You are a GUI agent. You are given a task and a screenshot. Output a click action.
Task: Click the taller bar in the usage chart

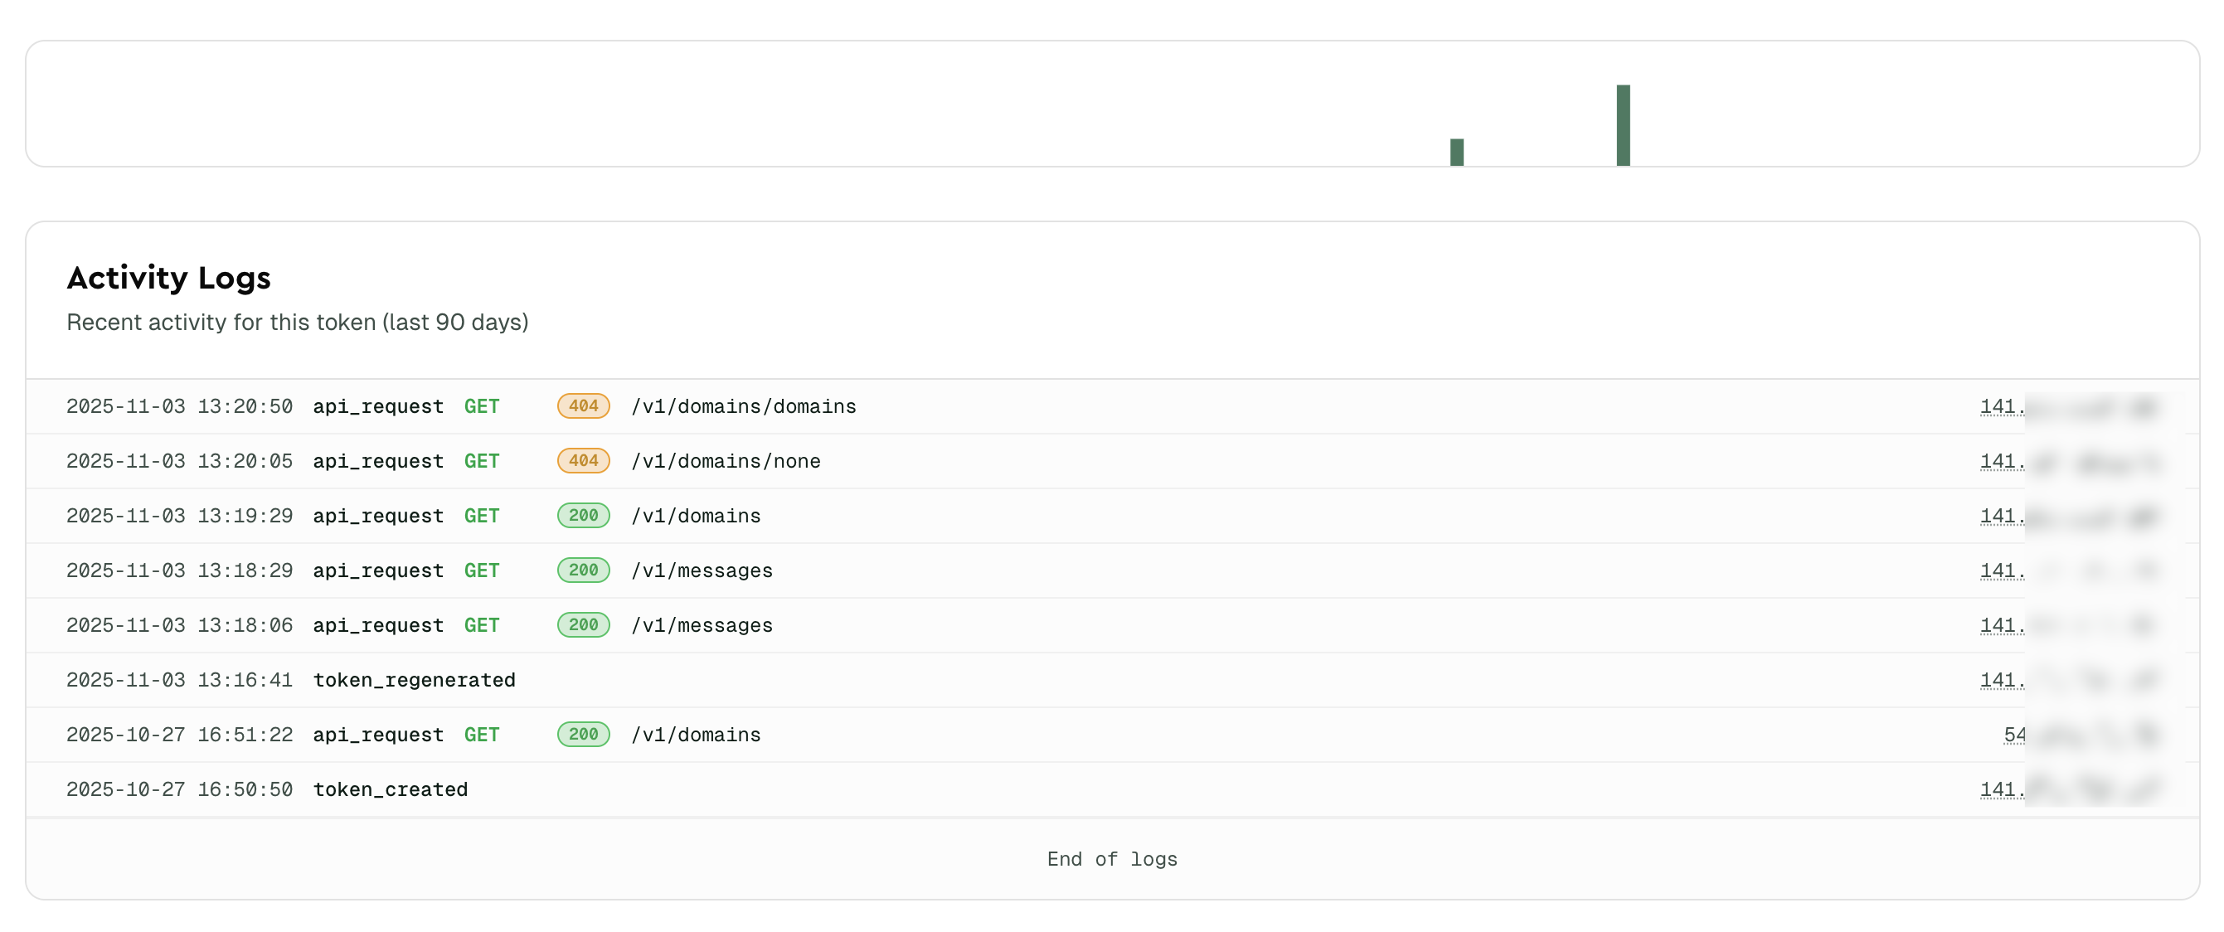point(1624,125)
